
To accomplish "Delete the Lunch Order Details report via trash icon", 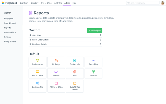I will coord(100,40).
